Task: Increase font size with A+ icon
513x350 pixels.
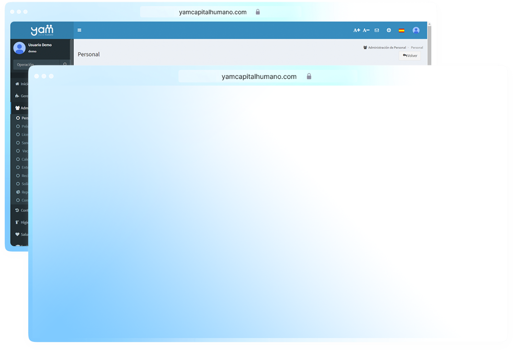Action: (356, 30)
